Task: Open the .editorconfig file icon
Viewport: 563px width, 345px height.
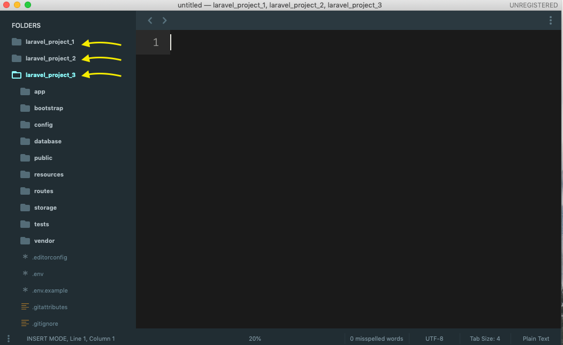Action: (x=25, y=257)
